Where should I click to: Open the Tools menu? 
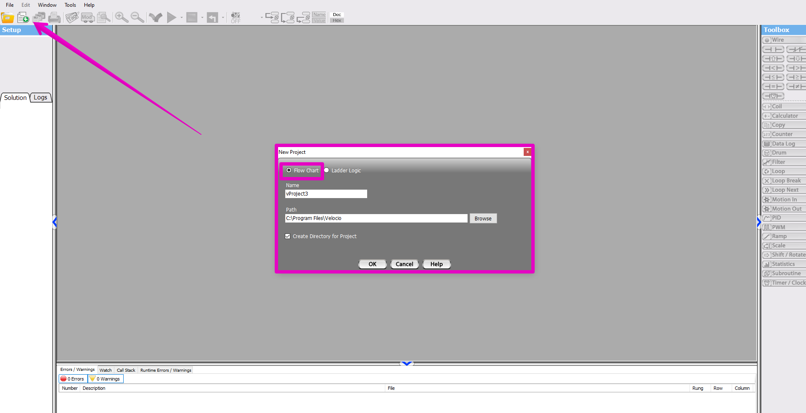coord(70,5)
